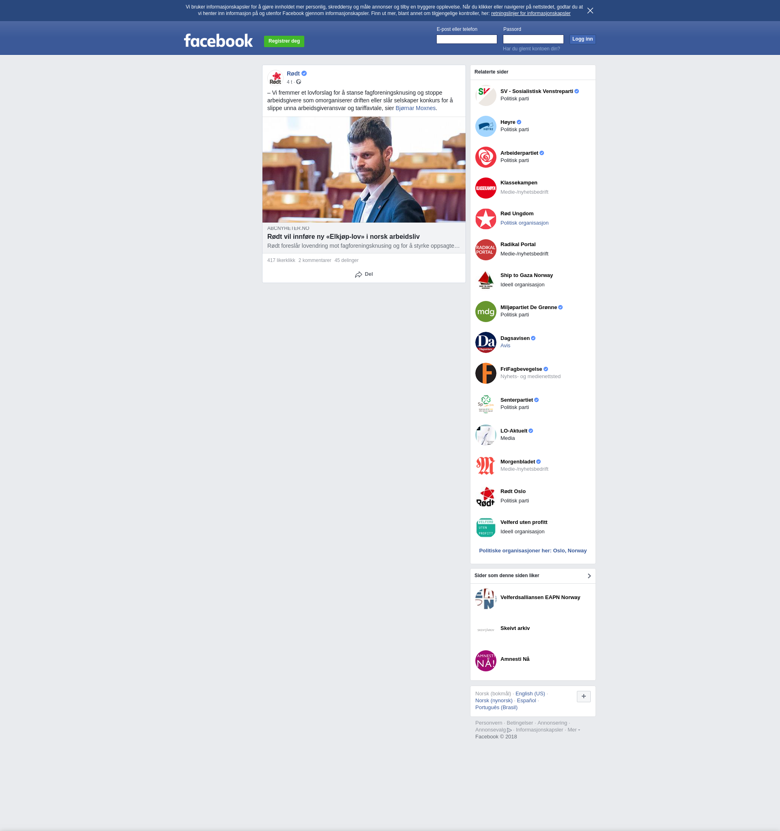This screenshot has height=831, width=780.
Task: Switch language to English (US)
Action: [530, 694]
